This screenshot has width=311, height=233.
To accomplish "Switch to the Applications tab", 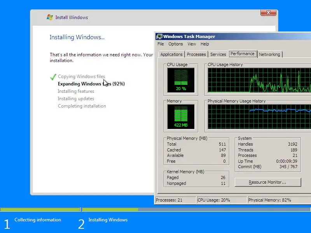I will click(x=171, y=54).
